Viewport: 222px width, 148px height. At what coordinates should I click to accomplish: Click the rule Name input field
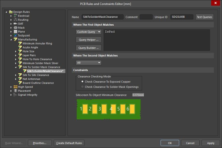click(x=102, y=17)
